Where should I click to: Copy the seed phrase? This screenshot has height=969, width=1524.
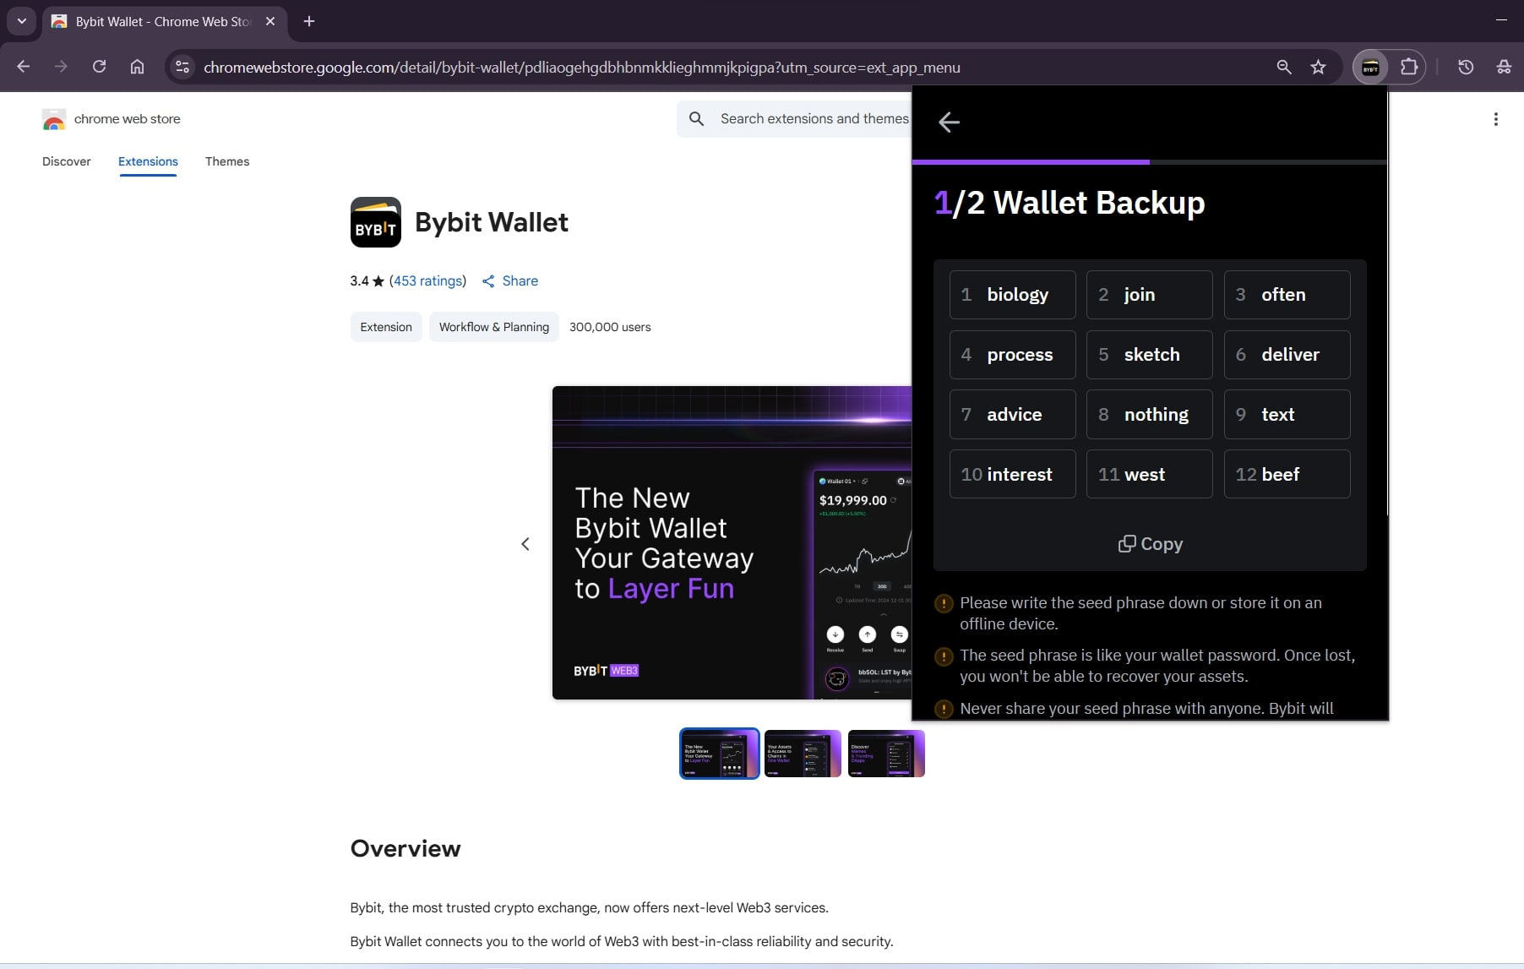[1150, 544]
